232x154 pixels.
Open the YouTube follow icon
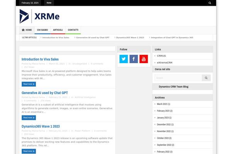(144, 59)
